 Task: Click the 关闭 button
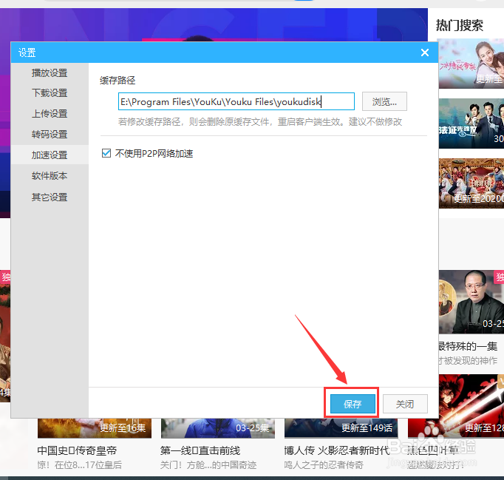(x=405, y=404)
